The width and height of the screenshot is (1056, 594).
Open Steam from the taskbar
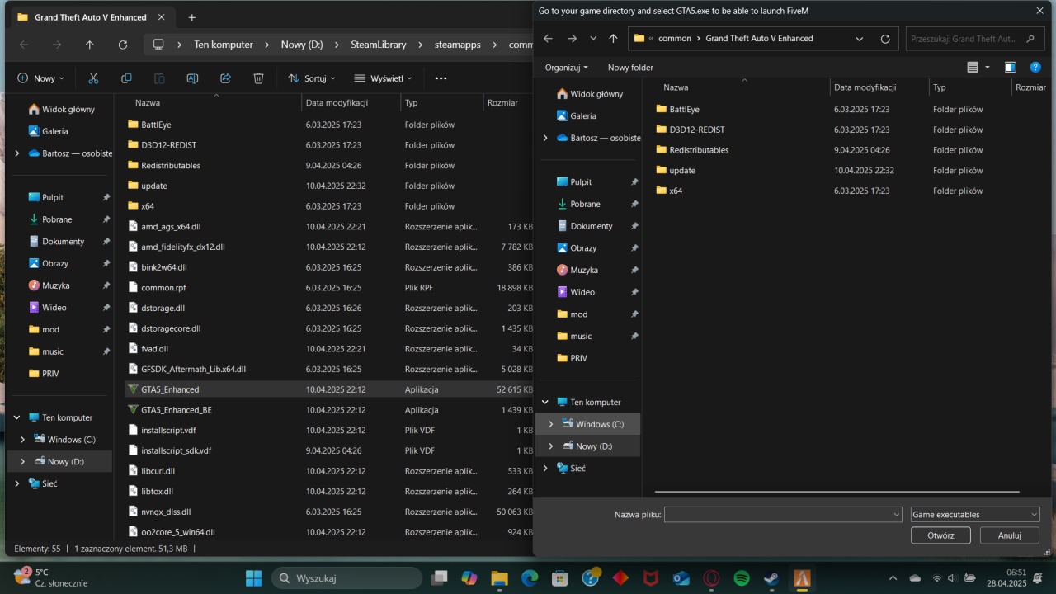click(x=771, y=578)
